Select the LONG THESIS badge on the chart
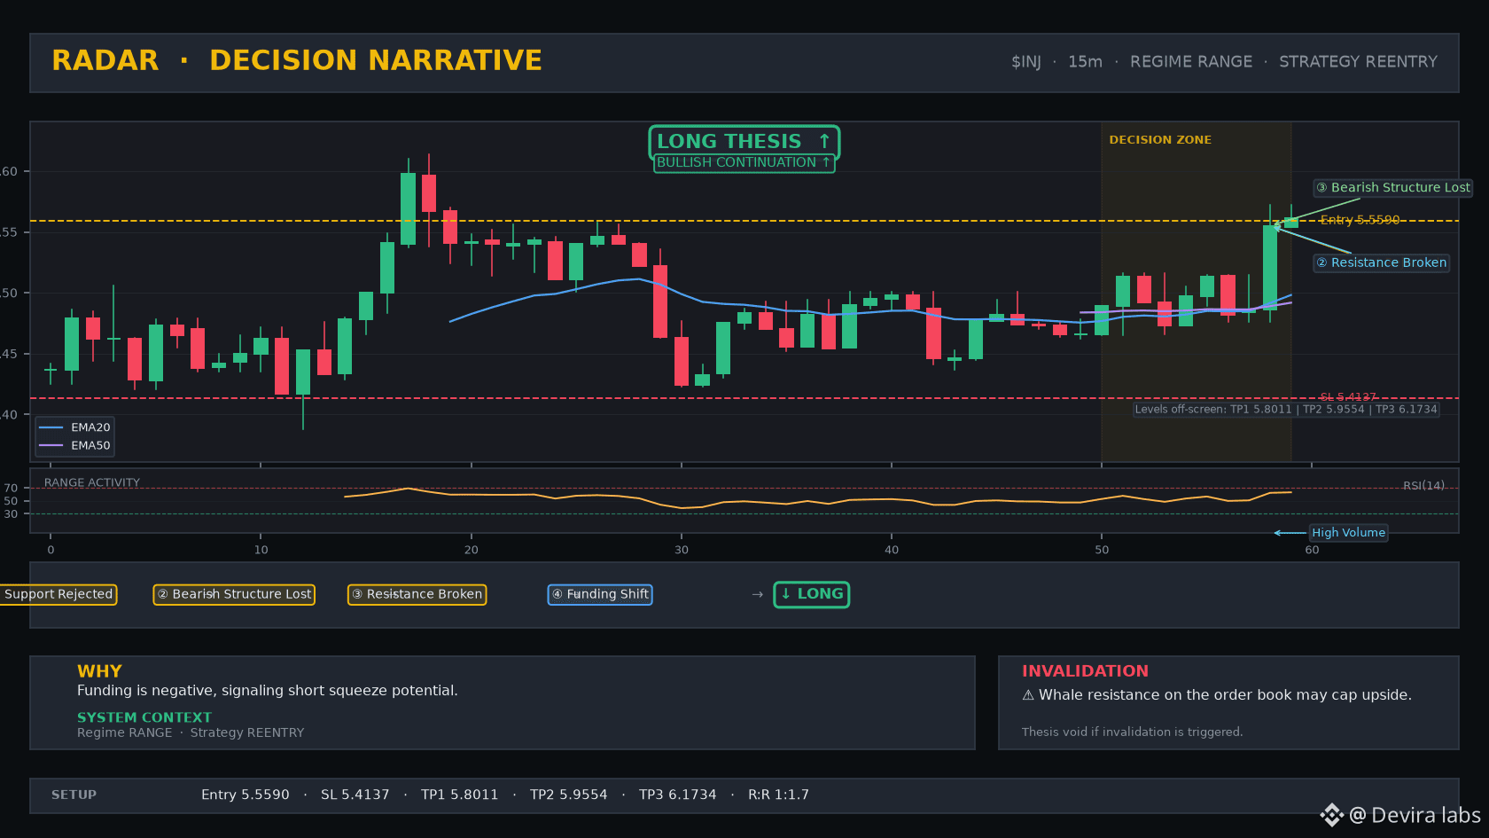The height and width of the screenshot is (838, 1489). click(x=744, y=141)
